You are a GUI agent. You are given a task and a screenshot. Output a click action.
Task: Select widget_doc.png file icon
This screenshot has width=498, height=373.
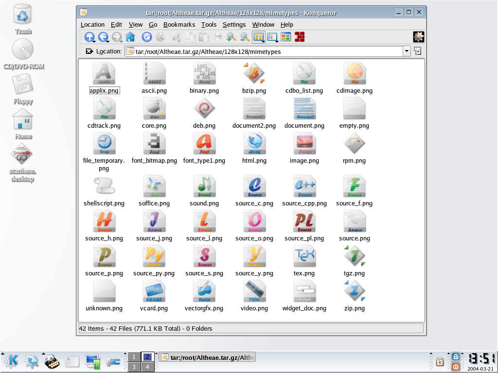(x=304, y=291)
